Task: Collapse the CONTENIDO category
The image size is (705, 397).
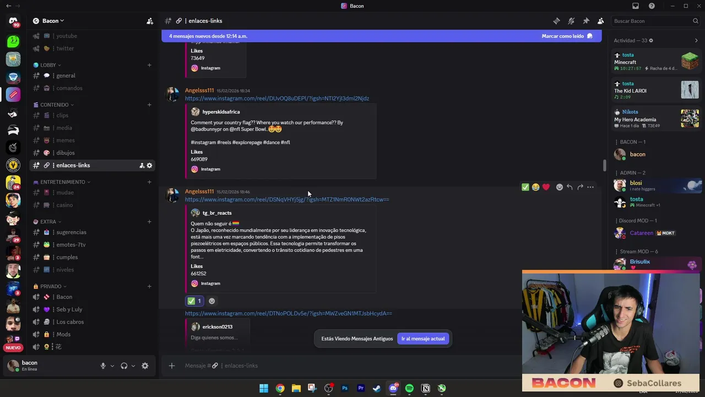Action: 53,105
